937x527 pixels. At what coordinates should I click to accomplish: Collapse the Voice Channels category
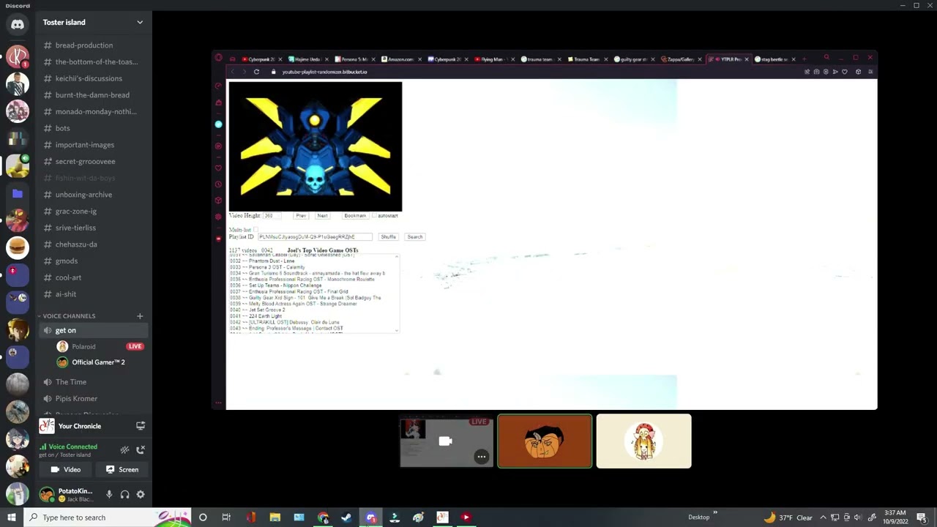coord(67,316)
